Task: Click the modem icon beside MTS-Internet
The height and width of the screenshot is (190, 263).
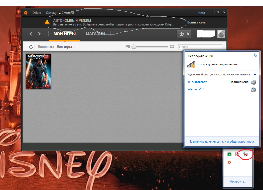Action: click(253, 82)
